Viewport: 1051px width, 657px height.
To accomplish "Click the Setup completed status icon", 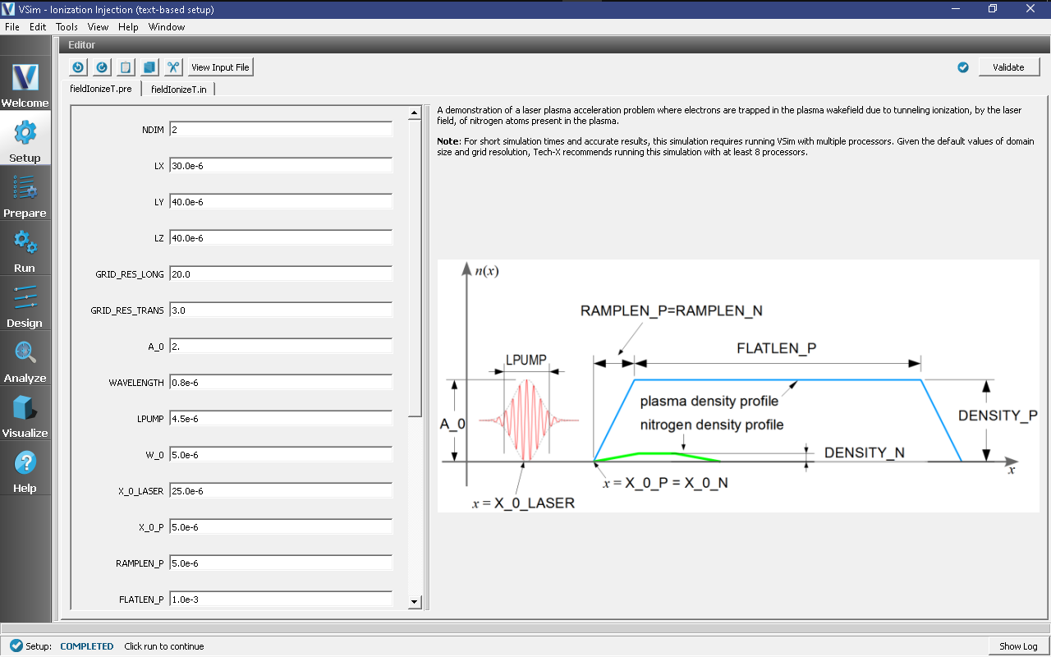I will pos(16,646).
